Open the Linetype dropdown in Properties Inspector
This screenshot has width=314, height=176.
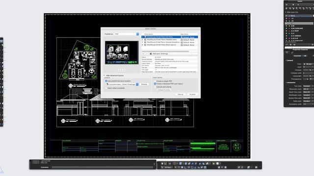[x=309, y=70]
